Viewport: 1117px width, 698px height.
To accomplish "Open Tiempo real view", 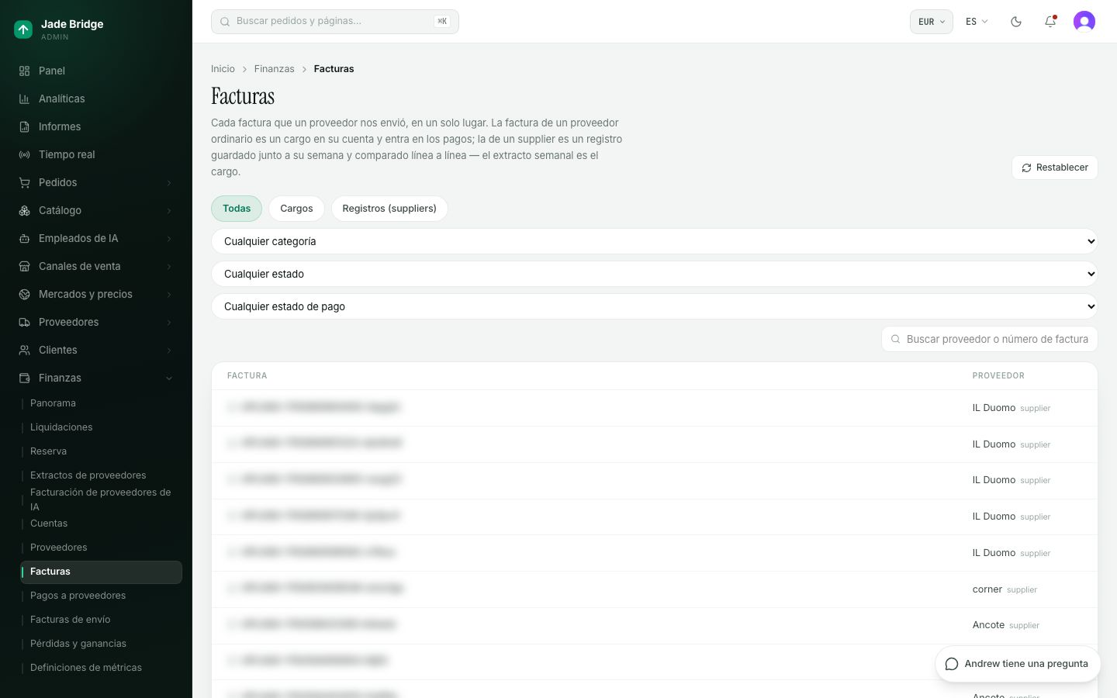I will 96,154.
